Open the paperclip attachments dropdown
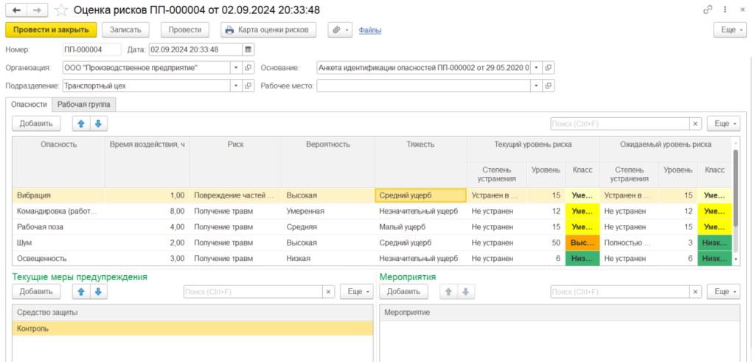755x362 pixels. [339, 30]
